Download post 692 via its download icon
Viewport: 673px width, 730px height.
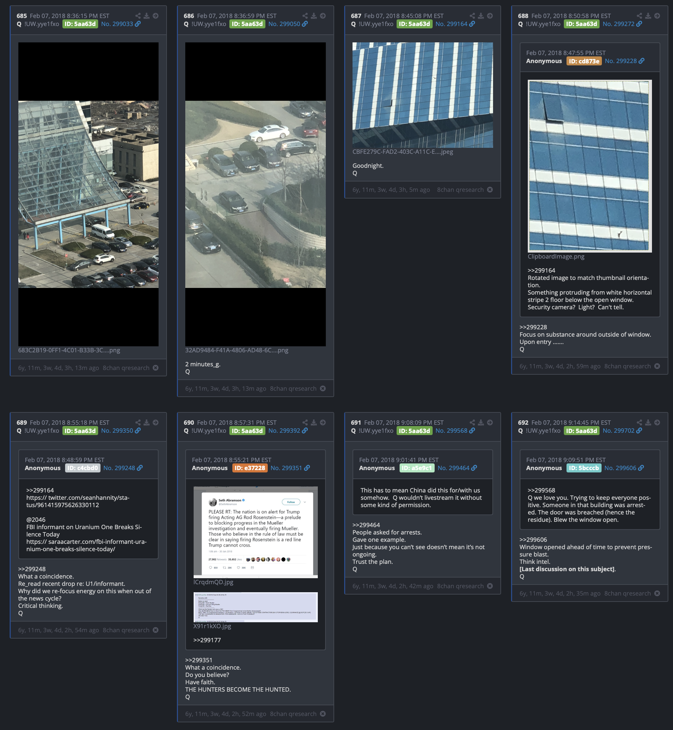pyautogui.click(x=648, y=422)
